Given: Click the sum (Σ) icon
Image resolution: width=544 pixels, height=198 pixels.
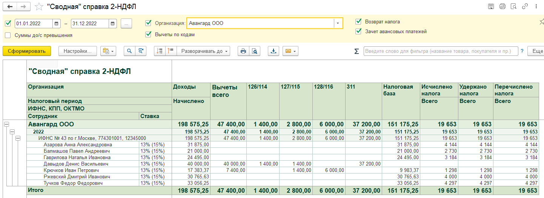Looking at the screenshot, I should [356, 51].
